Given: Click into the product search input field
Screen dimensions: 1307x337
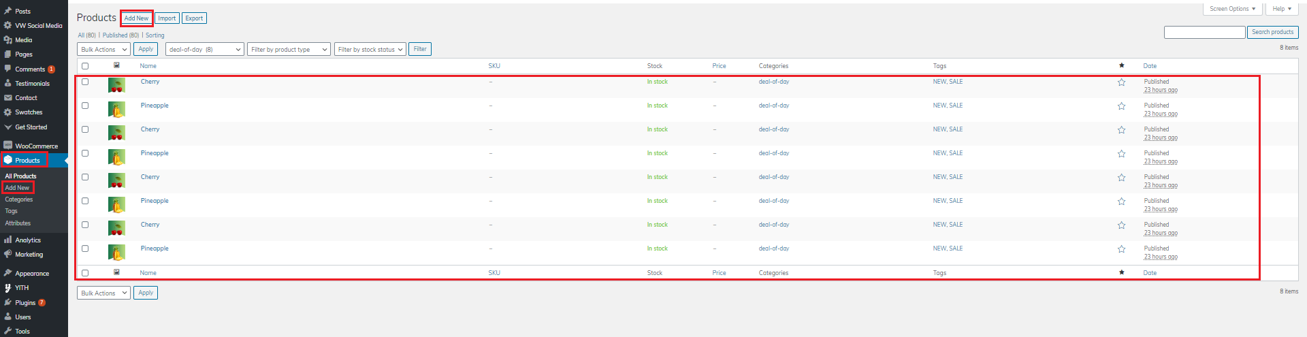Looking at the screenshot, I should pyautogui.click(x=1204, y=32).
